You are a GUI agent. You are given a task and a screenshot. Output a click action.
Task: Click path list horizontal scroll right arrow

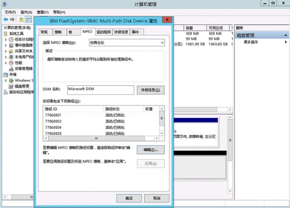[x=157, y=138]
